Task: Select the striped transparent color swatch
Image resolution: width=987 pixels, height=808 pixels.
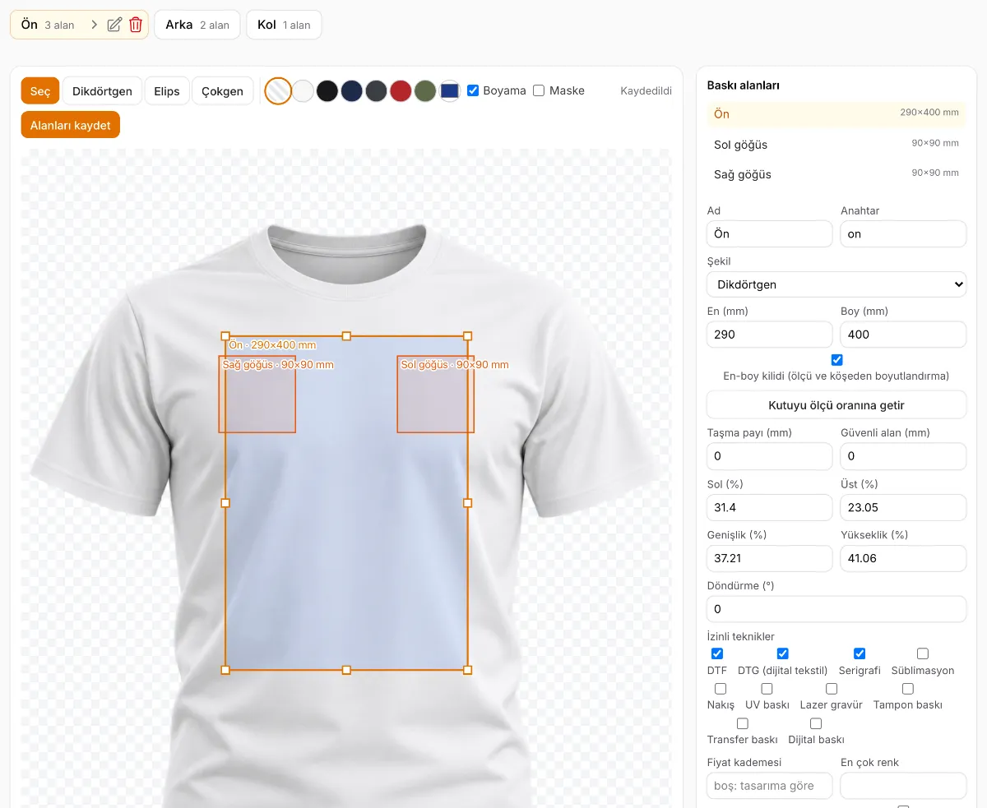Action: click(279, 90)
